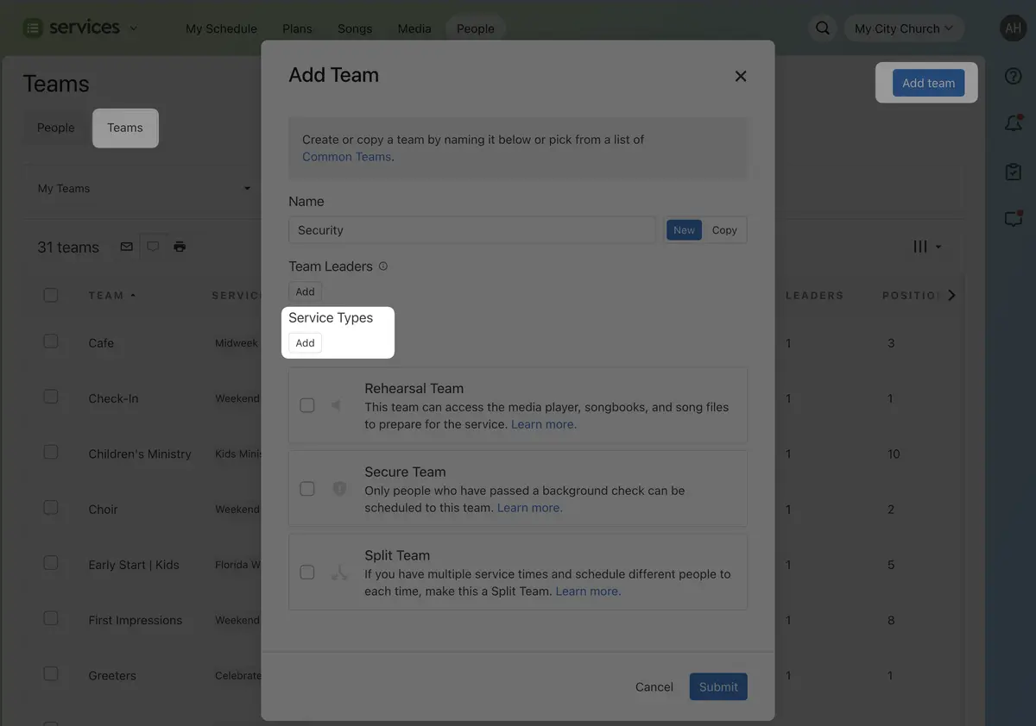
Task: Select the Teams sub-tab
Action: click(125, 128)
